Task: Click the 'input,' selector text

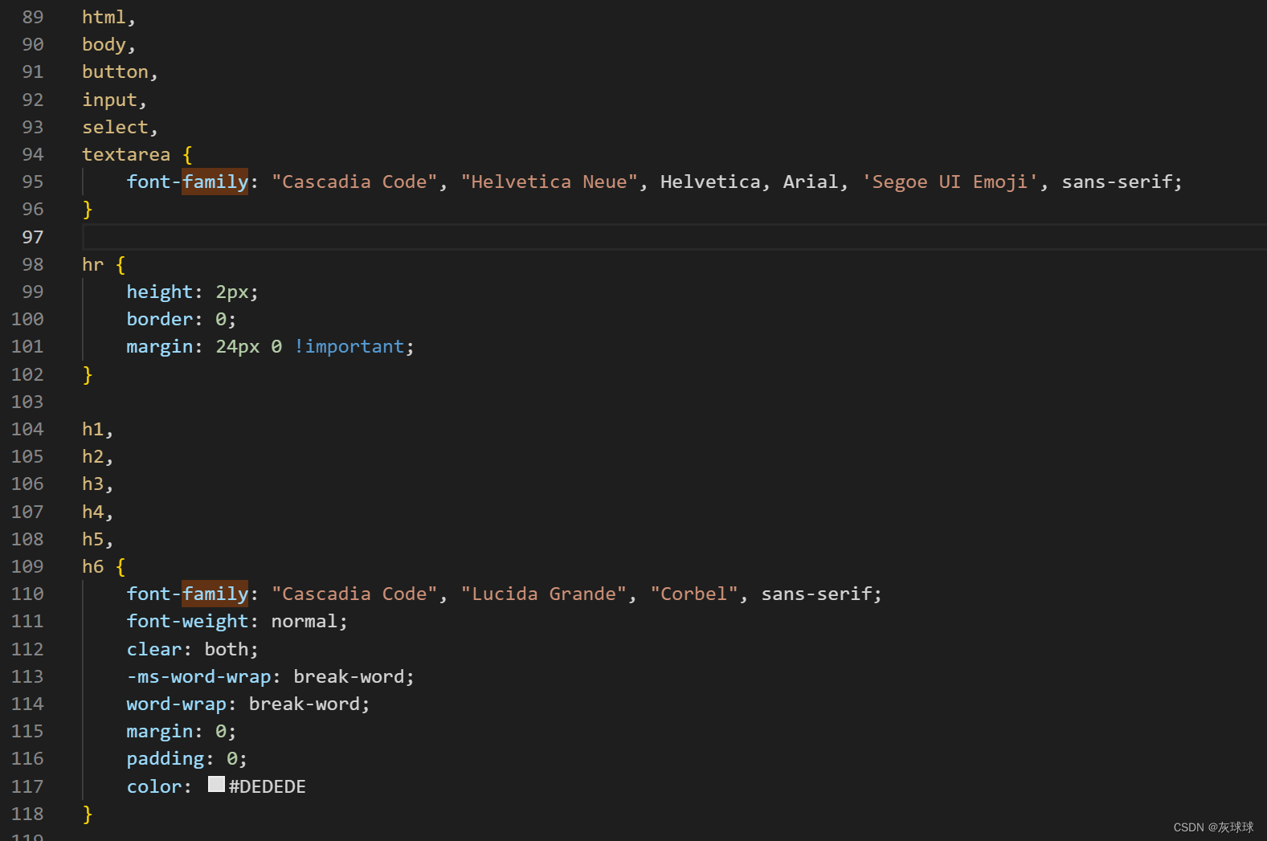Action: [x=114, y=100]
